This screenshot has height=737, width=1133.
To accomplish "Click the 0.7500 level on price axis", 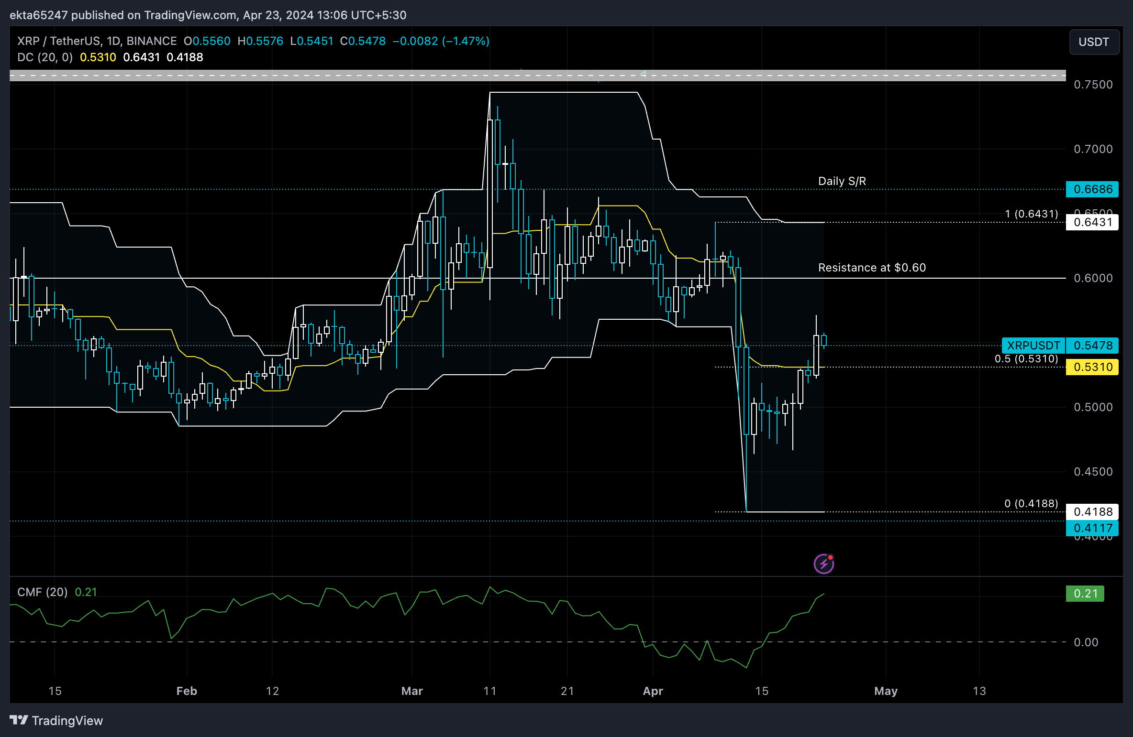I will [x=1093, y=85].
